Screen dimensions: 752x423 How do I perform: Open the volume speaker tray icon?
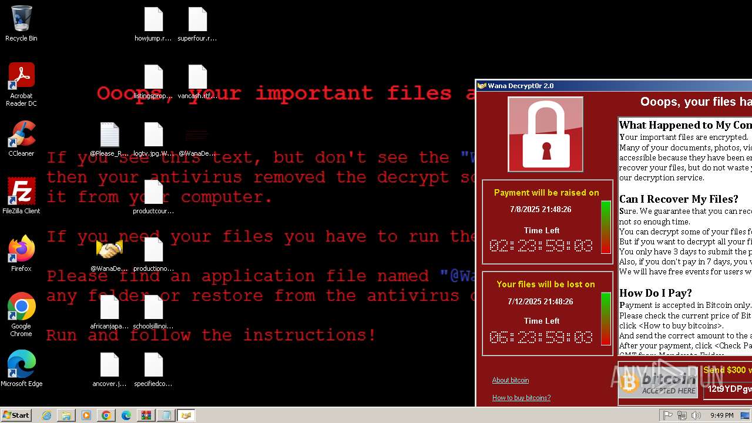pos(696,415)
